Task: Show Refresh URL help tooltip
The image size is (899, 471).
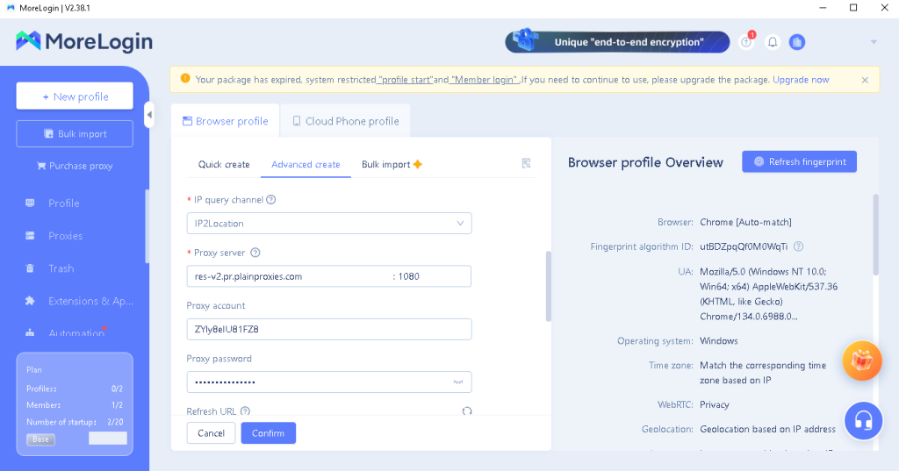Action: 246,411
